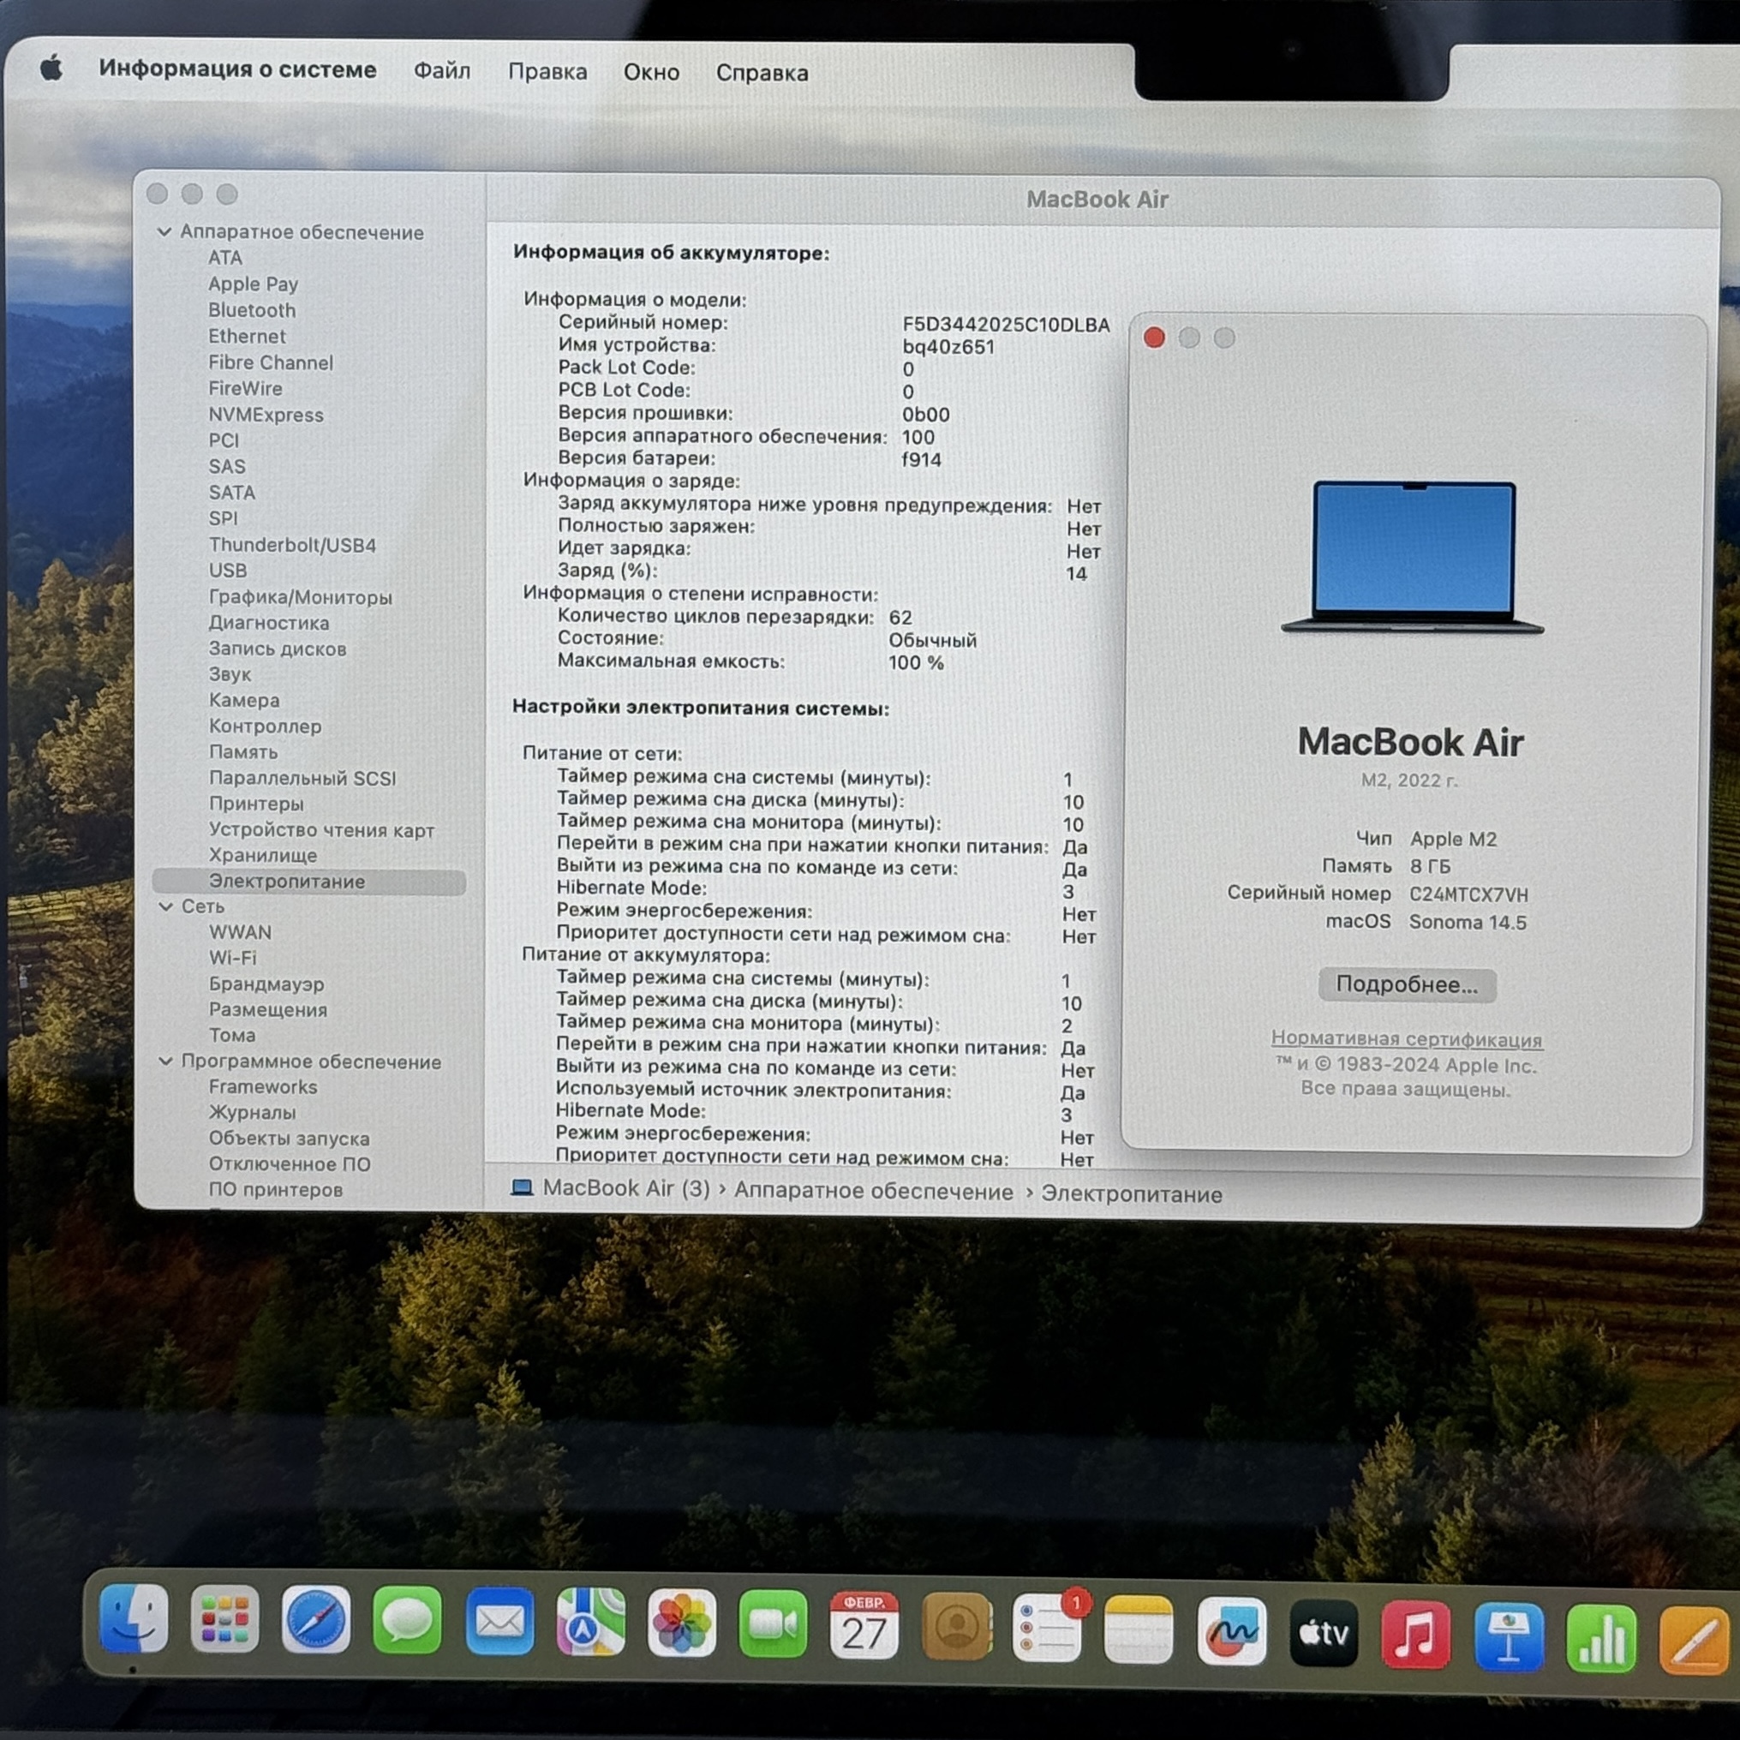Open Reminders with badge in Dock
The height and width of the screenshot is (1740, 1740).
pos(1048,1628)
